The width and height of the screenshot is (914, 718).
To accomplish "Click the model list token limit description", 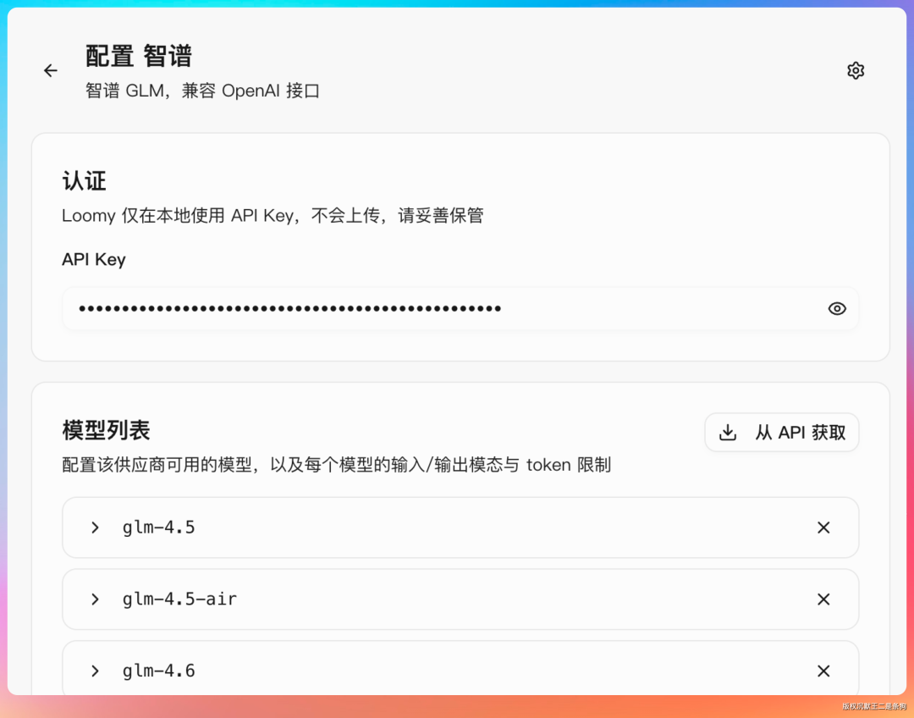I will [x=336, y=465].
